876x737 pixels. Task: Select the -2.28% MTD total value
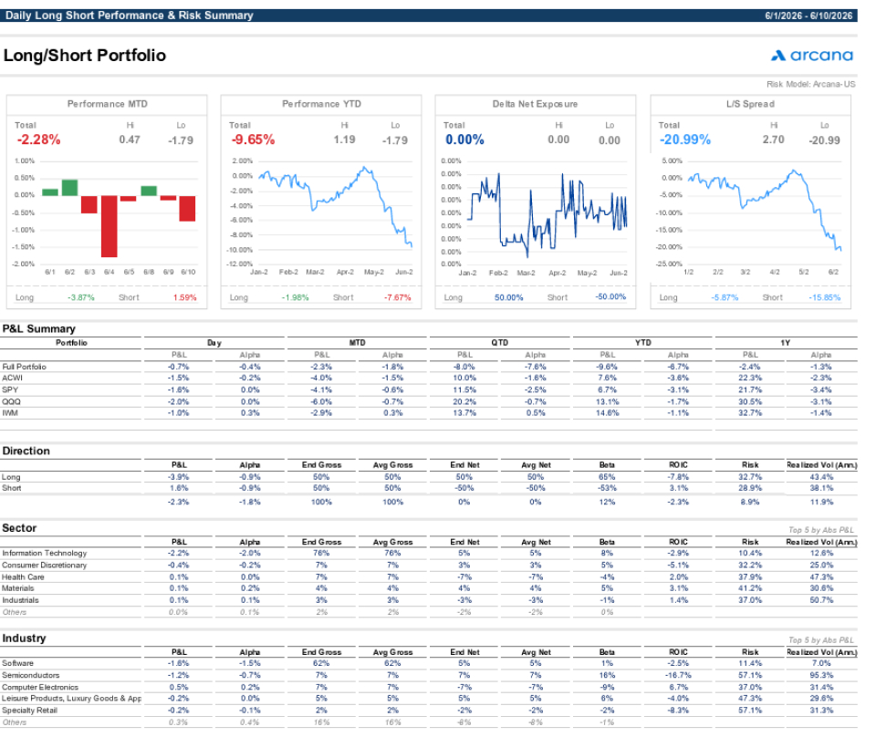click(x=38, y=140)
